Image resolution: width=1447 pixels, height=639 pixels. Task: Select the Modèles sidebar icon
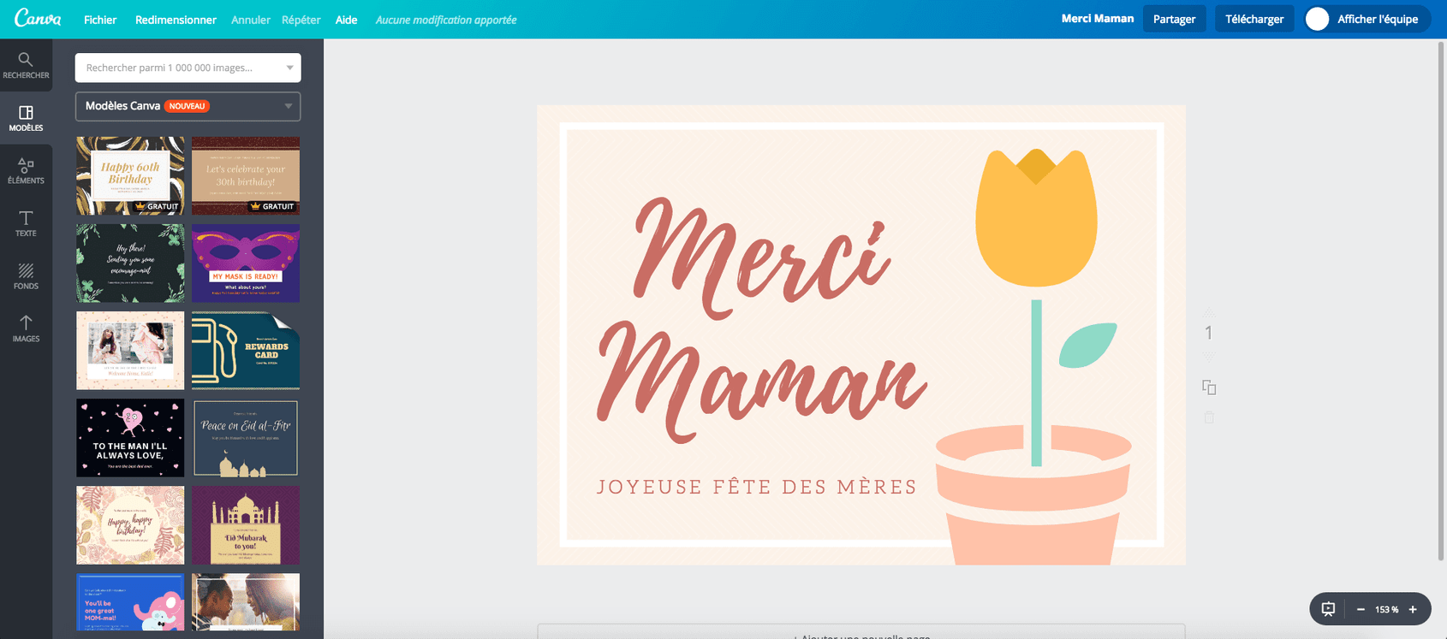tap(26, 118)
